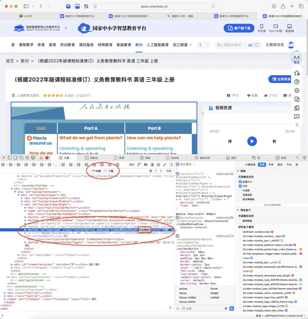Click the 客户端下载 button

point(239,28)
